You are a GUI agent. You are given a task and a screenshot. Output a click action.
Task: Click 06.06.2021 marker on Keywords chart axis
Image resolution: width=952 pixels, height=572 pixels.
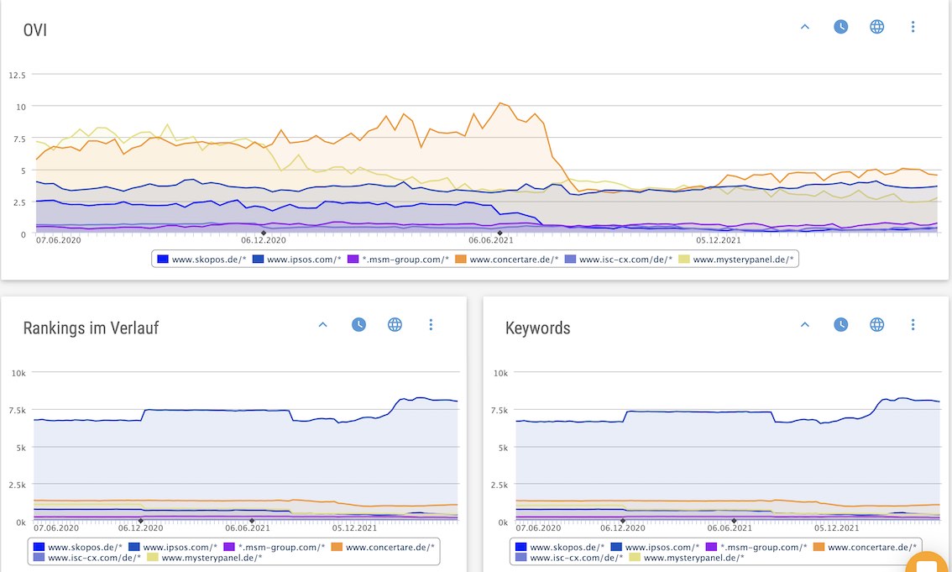coord(734,521)
